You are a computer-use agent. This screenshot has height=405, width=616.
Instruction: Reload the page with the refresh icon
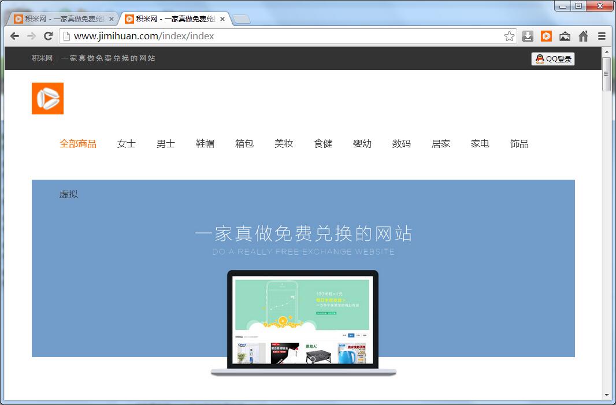pyautogui.click(x=49, y=36)
